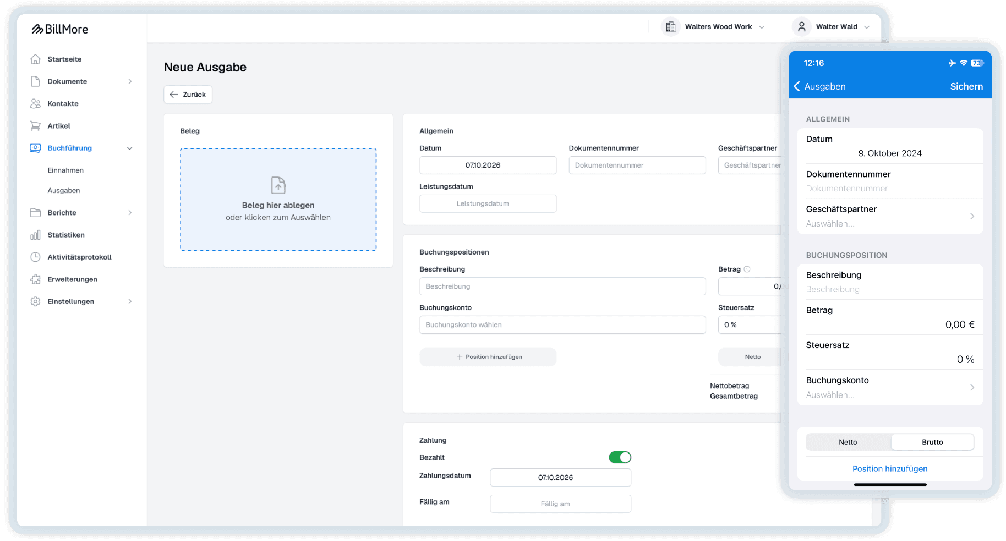Image resolution: width=1006 pixels, height=541 pixels.
Task: Click the Aktivitätsprotokoll clock icon
Action: [x=36, y=257]
